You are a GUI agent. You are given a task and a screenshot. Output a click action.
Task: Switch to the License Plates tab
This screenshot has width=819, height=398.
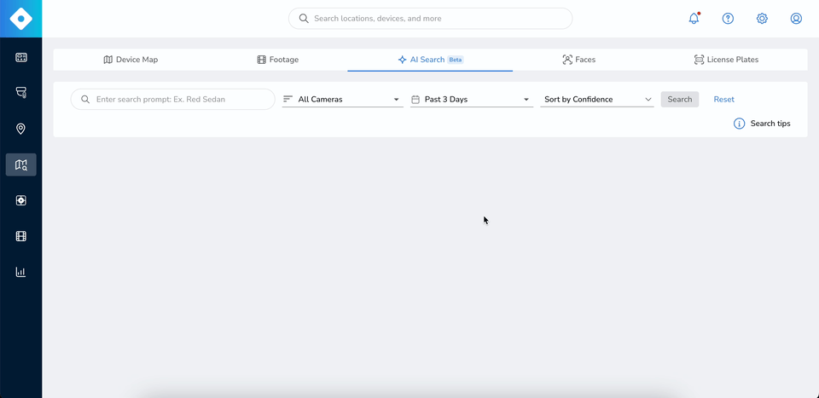pyautogui.click(x=726, y=60)
